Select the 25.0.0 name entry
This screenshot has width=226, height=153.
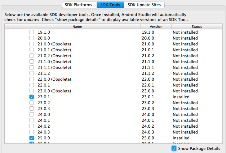[x=44, y=138]
